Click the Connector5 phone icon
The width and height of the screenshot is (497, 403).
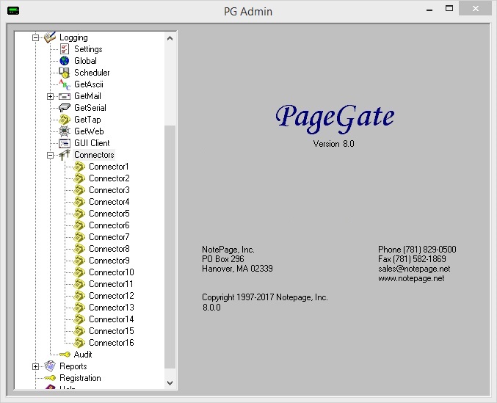tap(79, 214)
